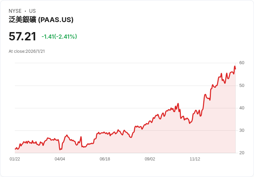Click the -1.41(-2.41%) change value

(59, 37)
